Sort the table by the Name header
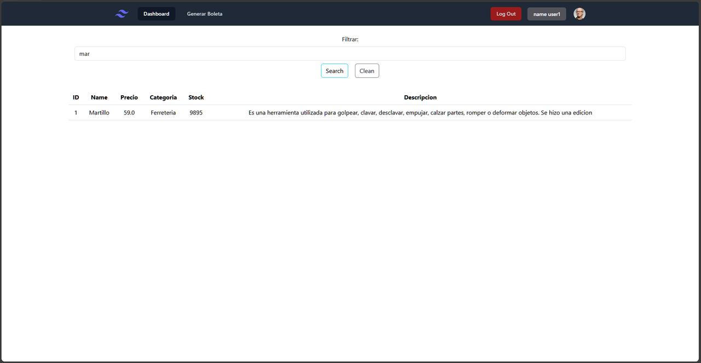 (99, 97)
